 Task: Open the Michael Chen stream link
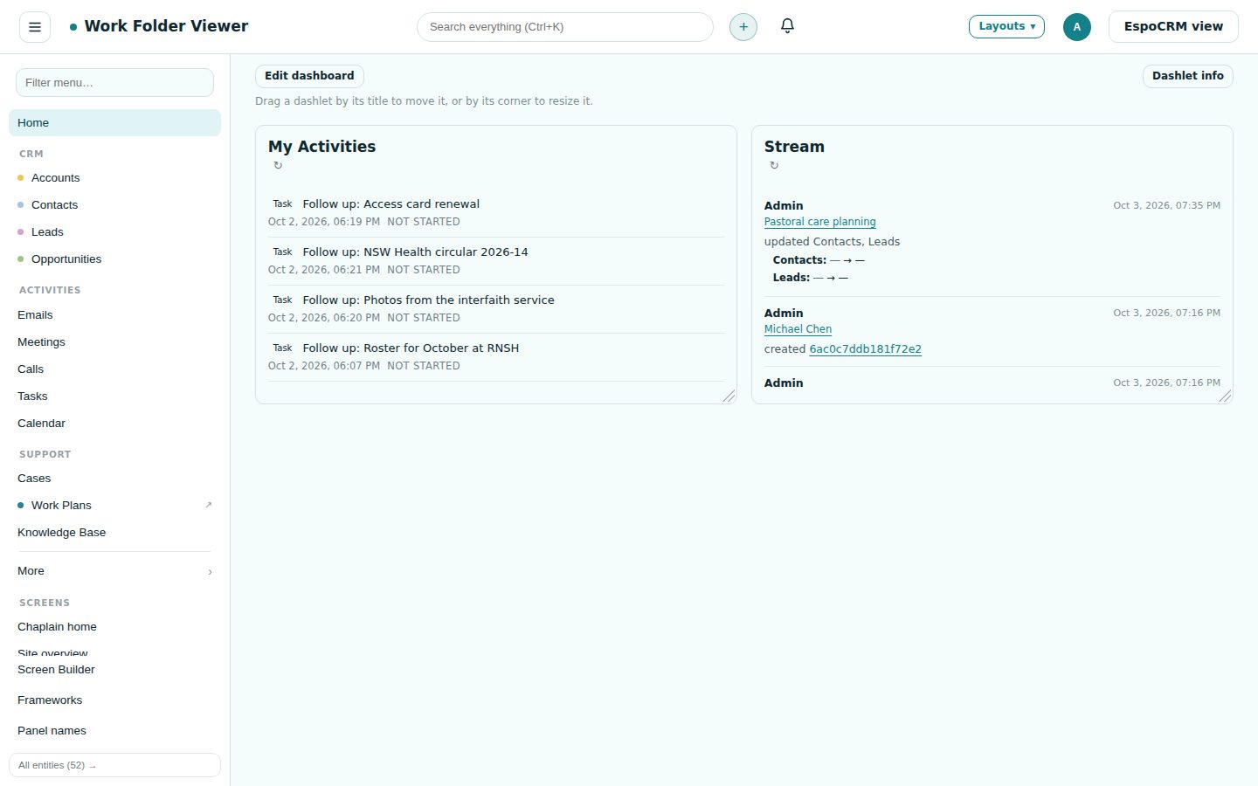(798, 329)
